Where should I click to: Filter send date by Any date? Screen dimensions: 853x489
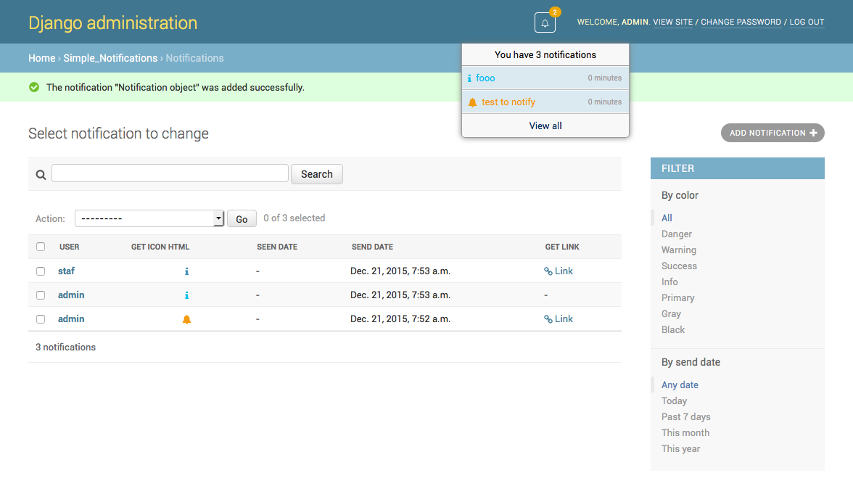680,385
